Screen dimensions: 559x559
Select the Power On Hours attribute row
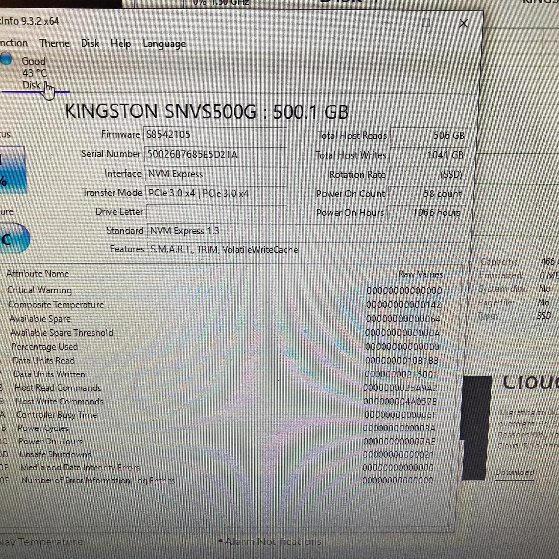pyautogui.click(x=224, y=442)
